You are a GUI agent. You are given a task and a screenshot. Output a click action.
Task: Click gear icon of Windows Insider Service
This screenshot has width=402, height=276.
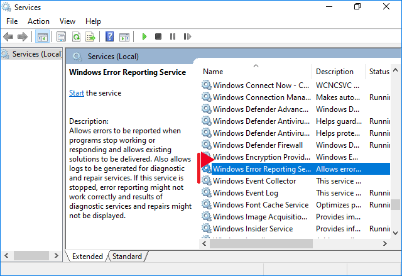(206, 228)
